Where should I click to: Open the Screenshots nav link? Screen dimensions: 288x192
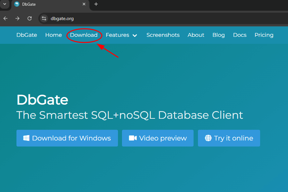(163, 35)
